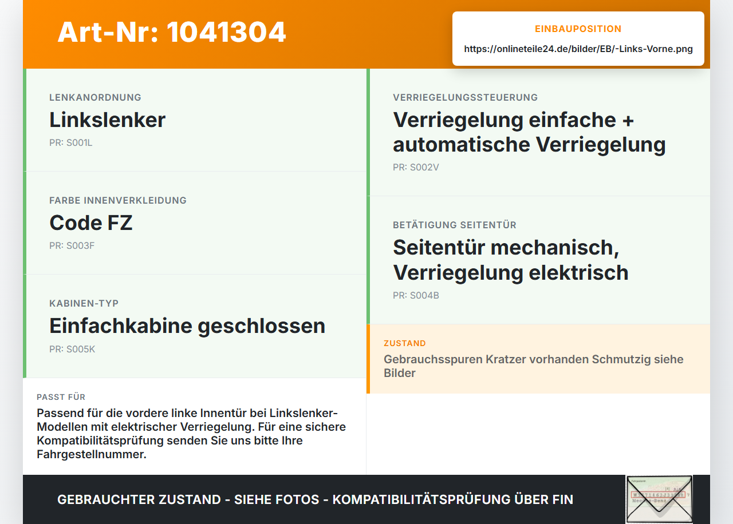Click the PR: S001L code

pyautogui.click(x=71, y=143)
